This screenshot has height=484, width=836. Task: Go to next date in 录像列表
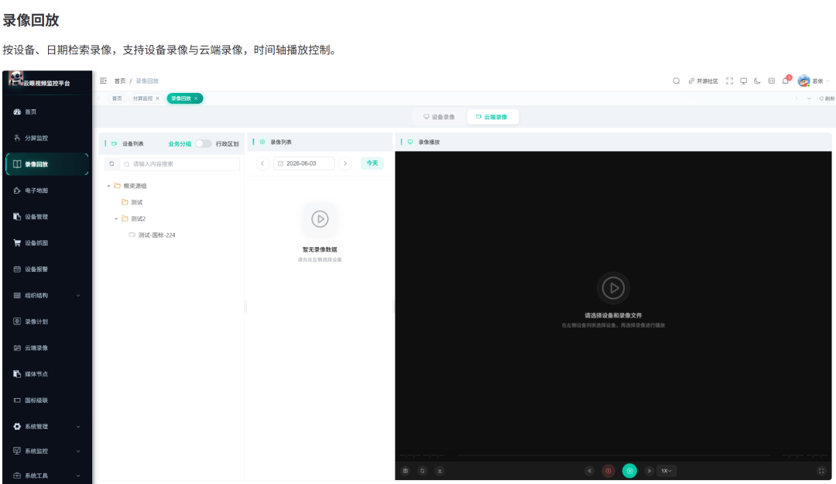click(345, 163)
